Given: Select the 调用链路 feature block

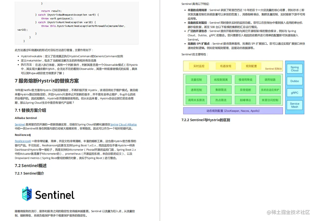Looking at the screenshot, I should [270, 80].
